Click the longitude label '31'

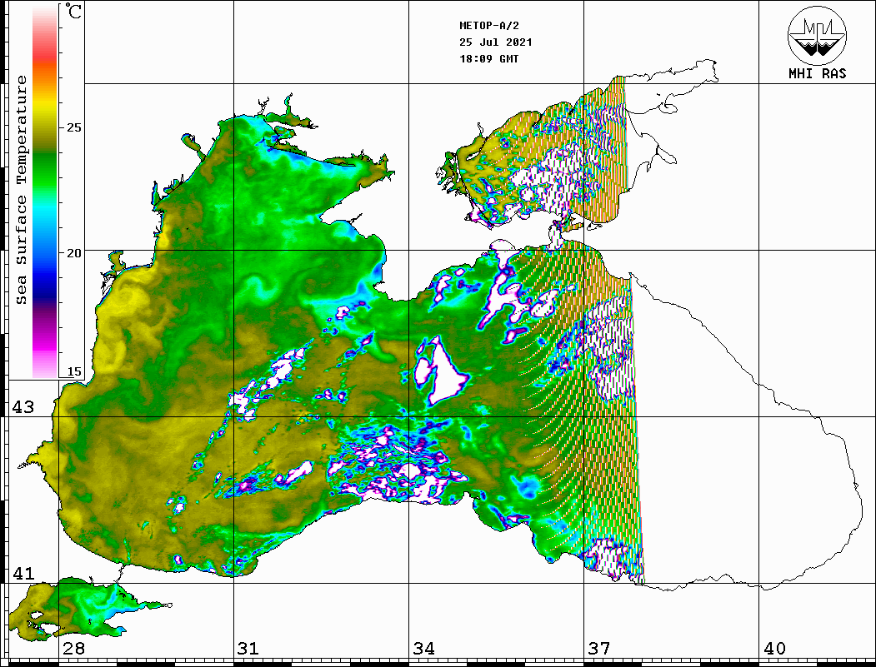coord(248,648)
